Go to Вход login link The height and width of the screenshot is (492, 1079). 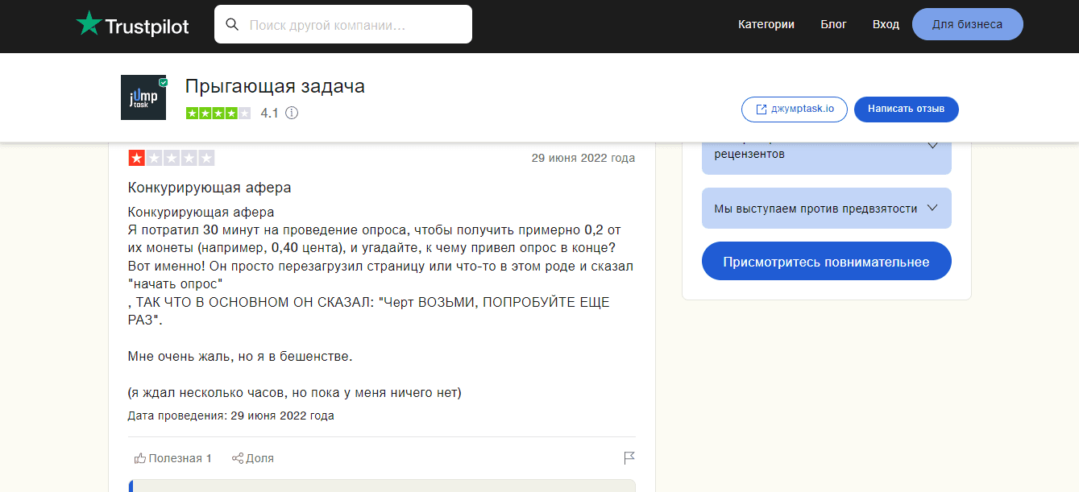[x=886, y=24]
